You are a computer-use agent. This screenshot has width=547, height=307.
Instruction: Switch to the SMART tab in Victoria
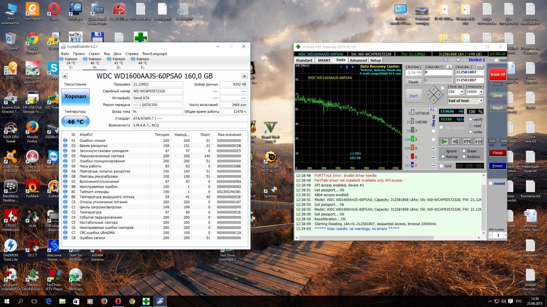324,60
